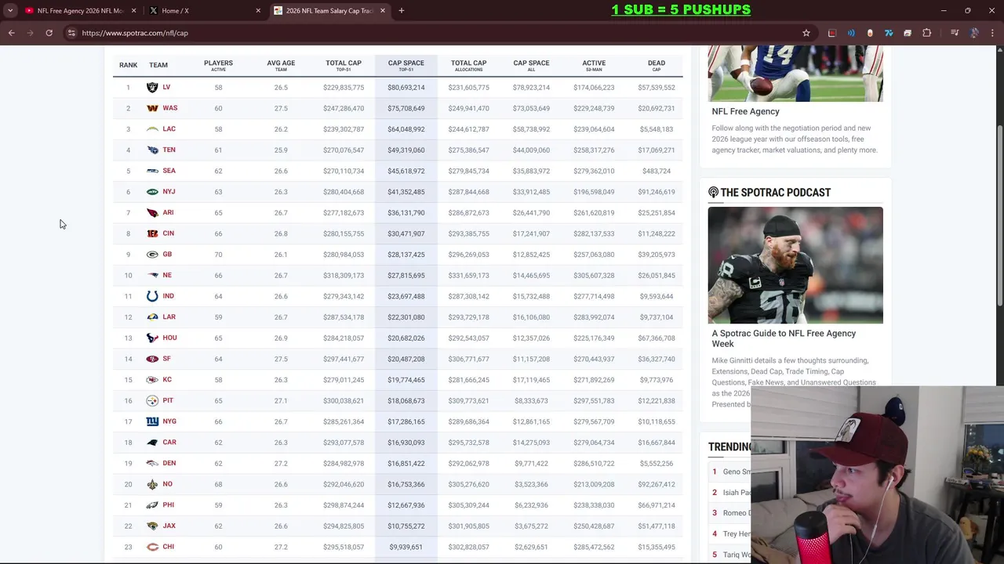Click the CIN Bengals team logo
1004x564 pixels.
(152, 233)
